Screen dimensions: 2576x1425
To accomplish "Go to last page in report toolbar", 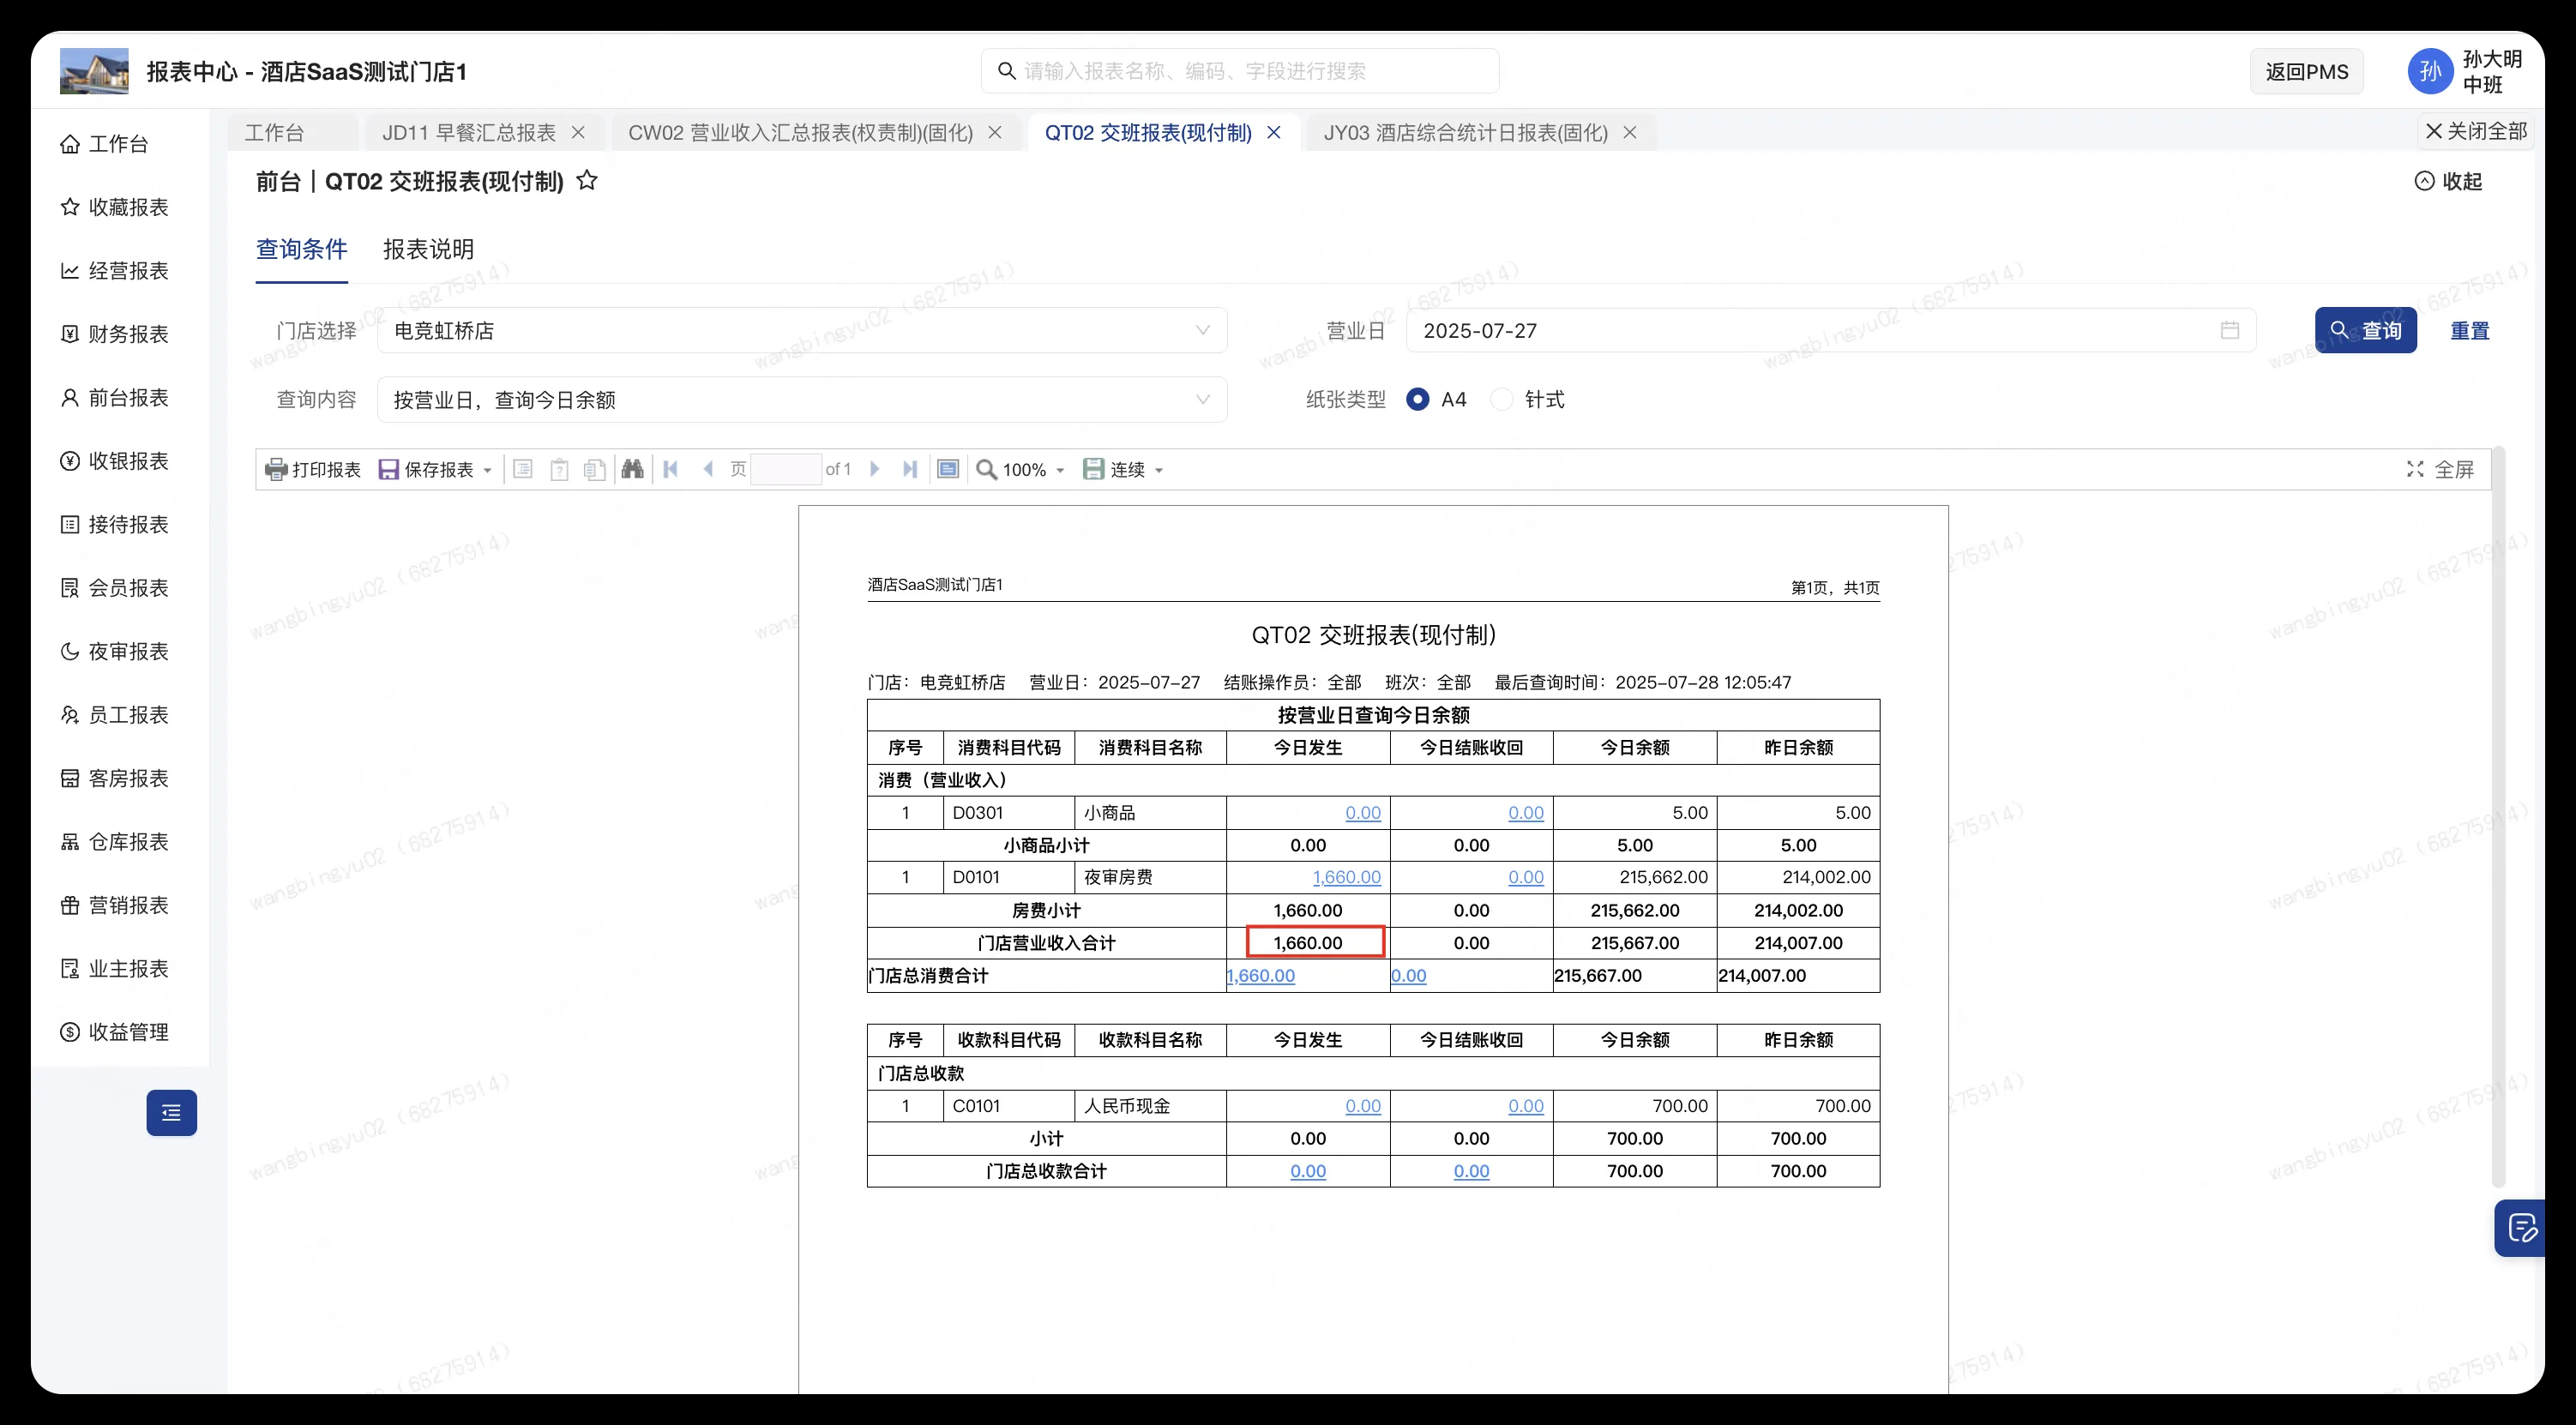I will click(910, 469).
